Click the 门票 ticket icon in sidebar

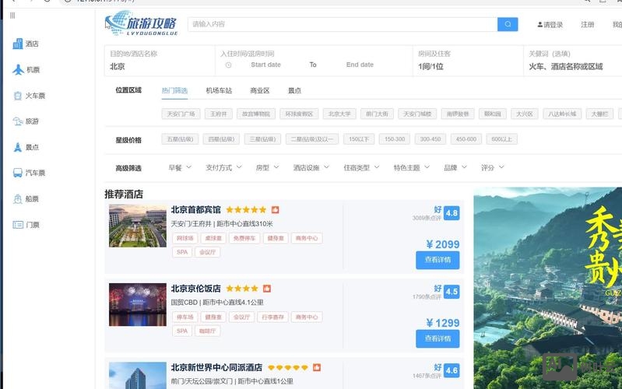[x=18, y=225]
